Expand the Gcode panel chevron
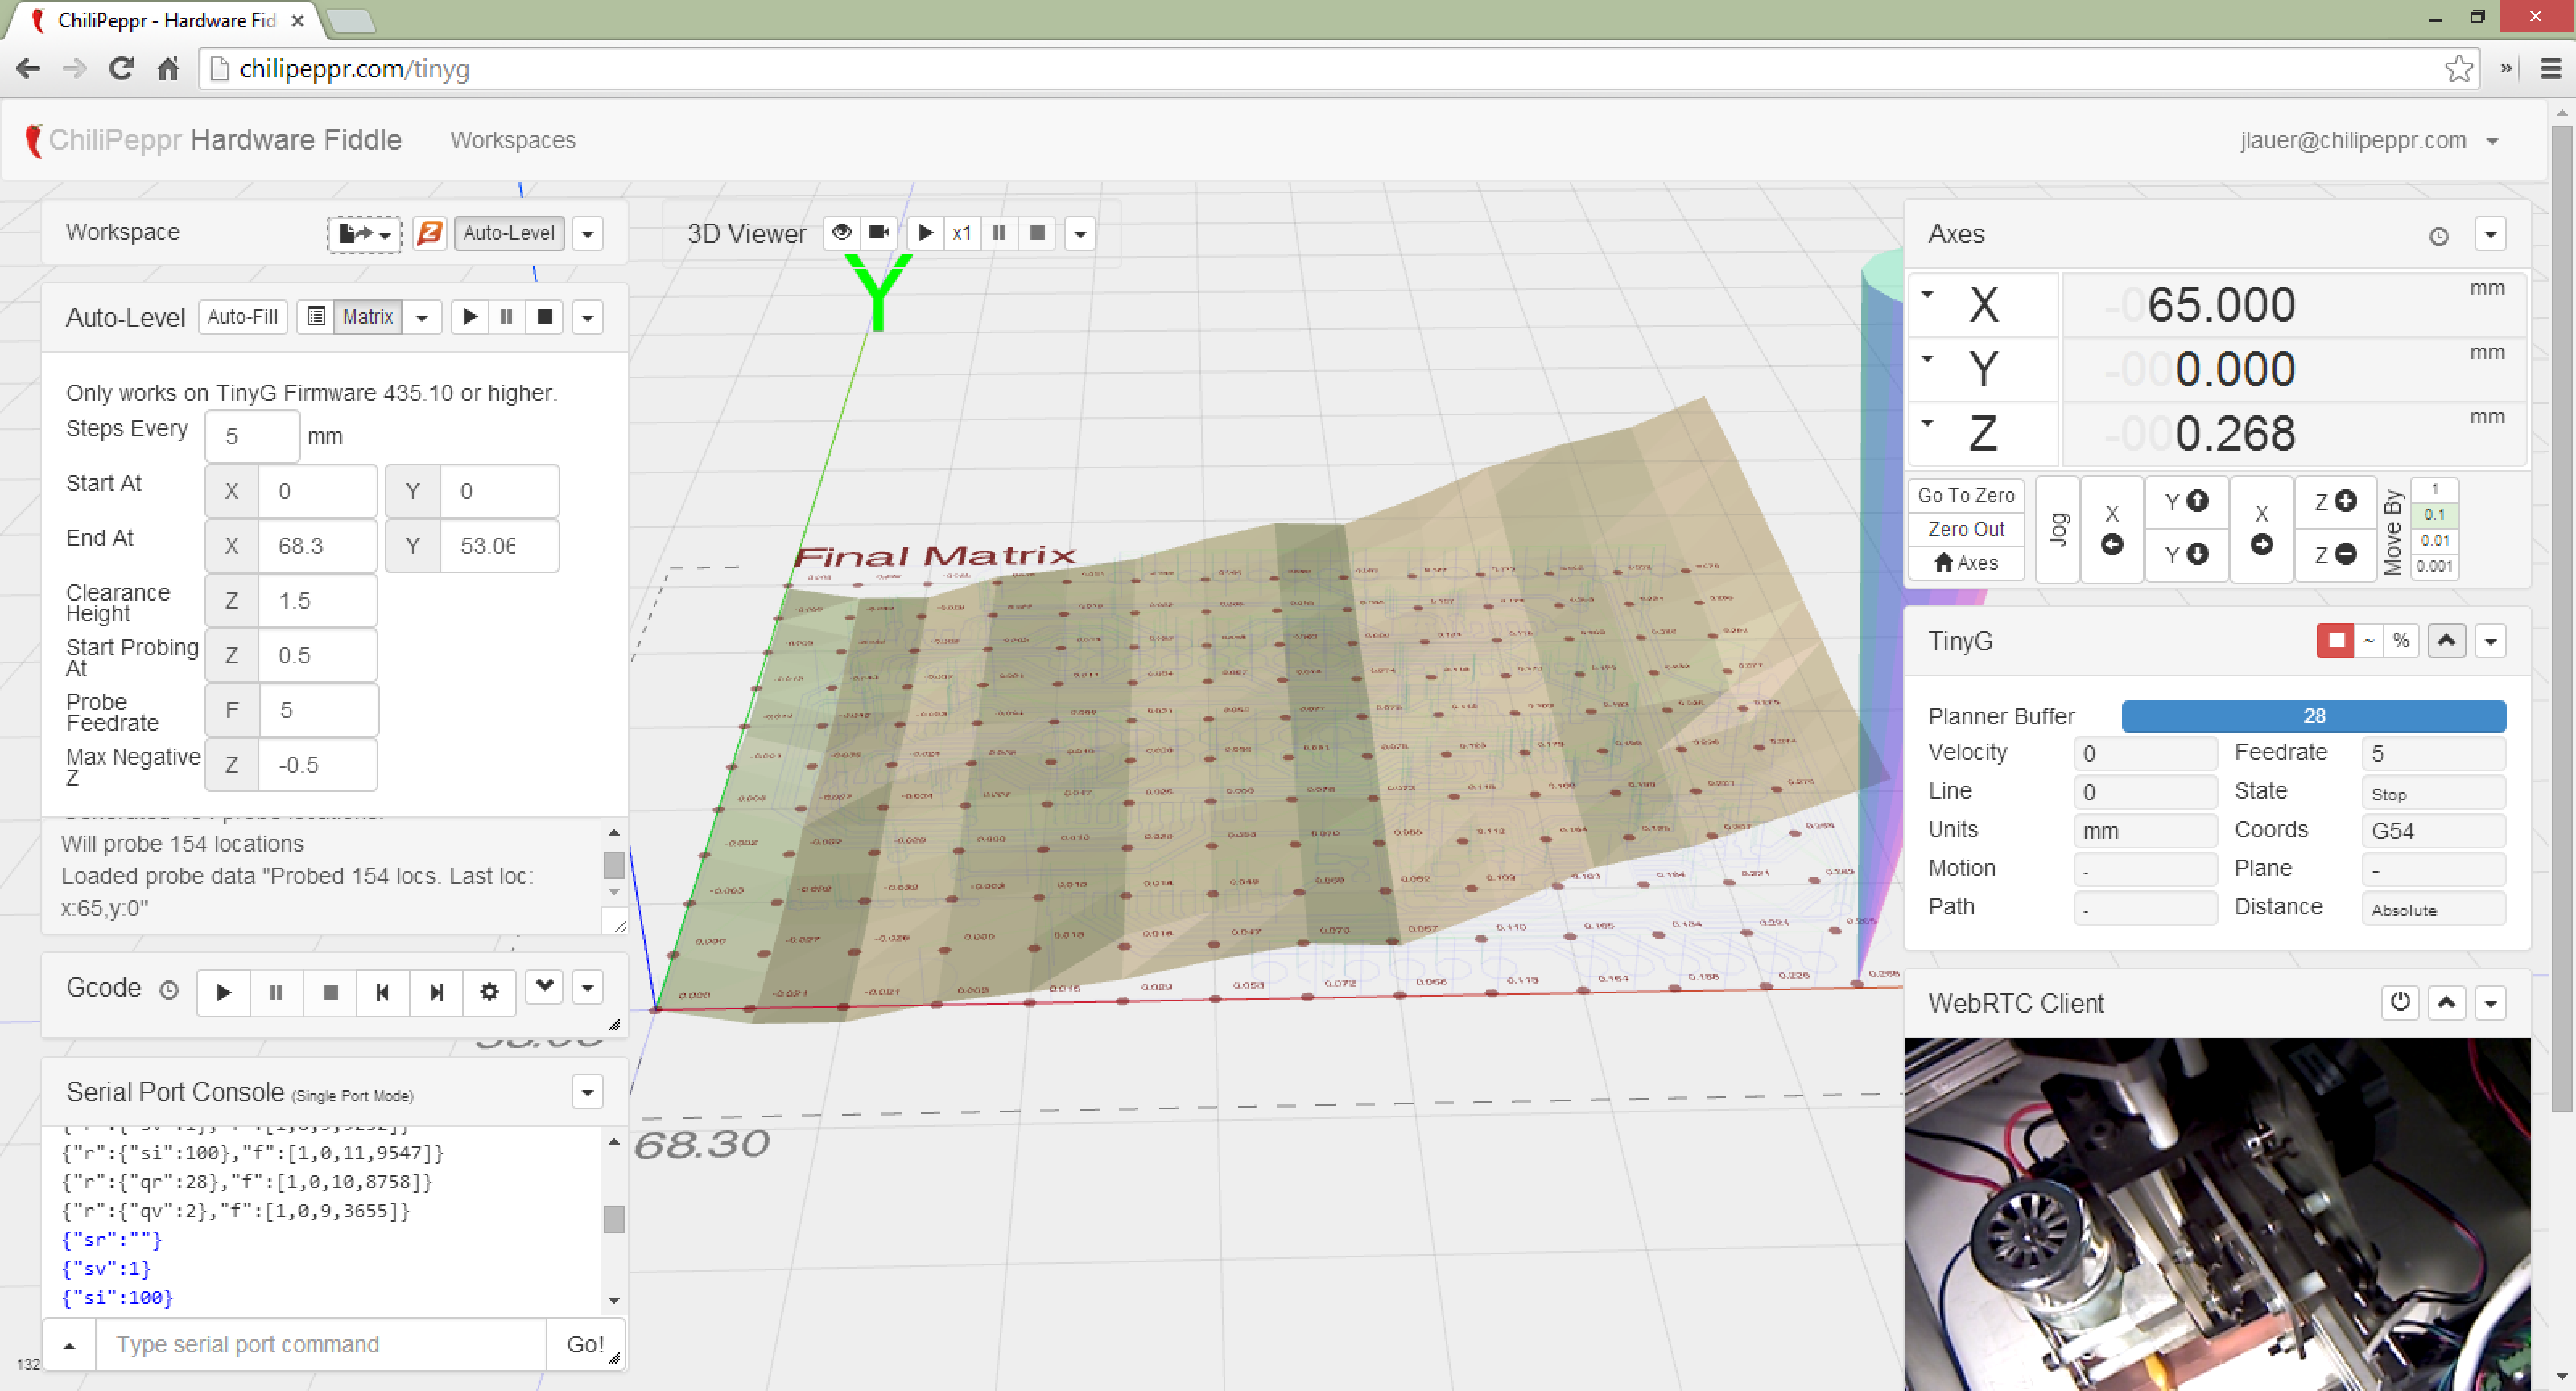The image size is (2576, 1391). tap(545, 987)
